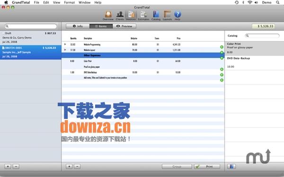
Task: Click the invoice total $ 5,526.33 display
Action: pos(264,26)
